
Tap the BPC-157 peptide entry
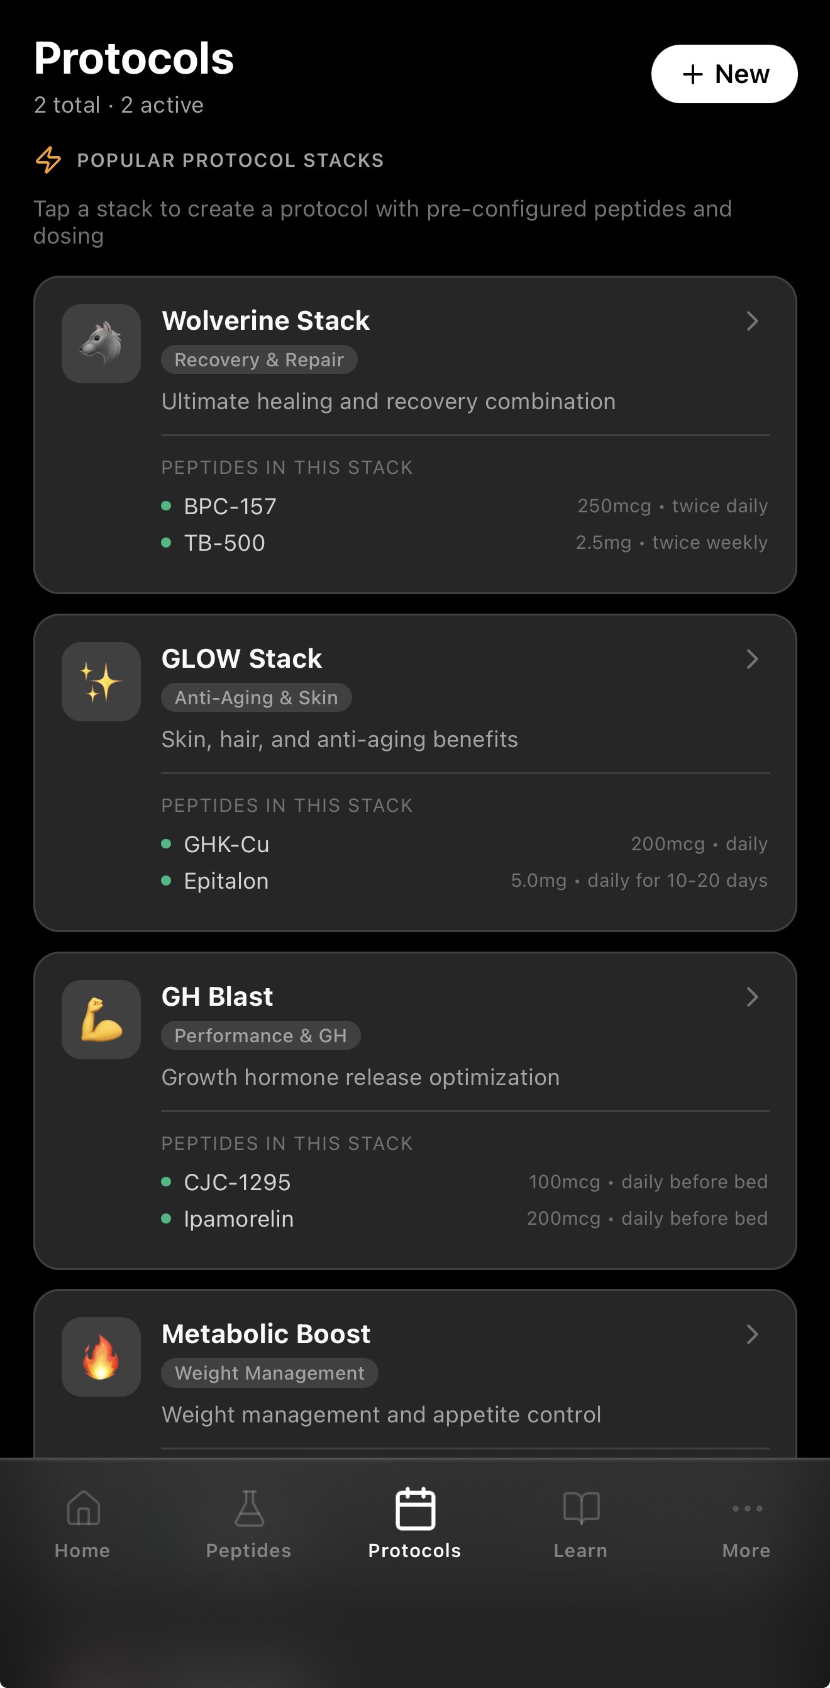(230, 507)
